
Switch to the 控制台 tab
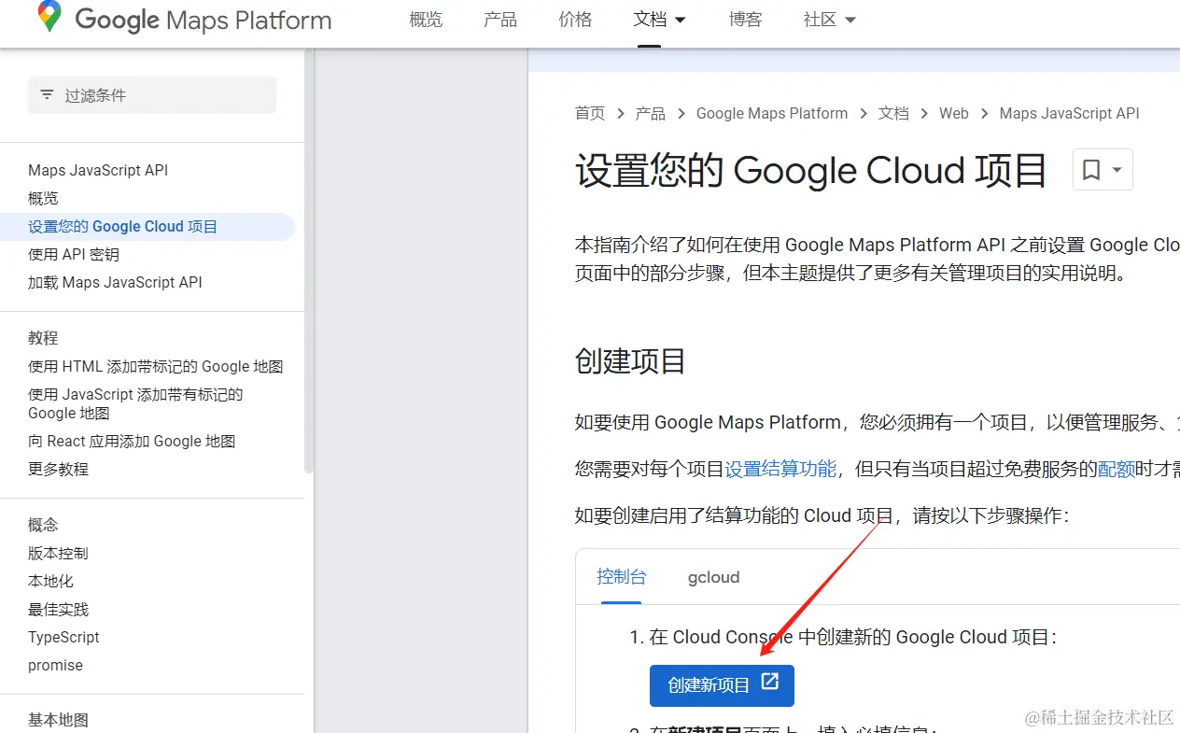(x=622, y=577)
